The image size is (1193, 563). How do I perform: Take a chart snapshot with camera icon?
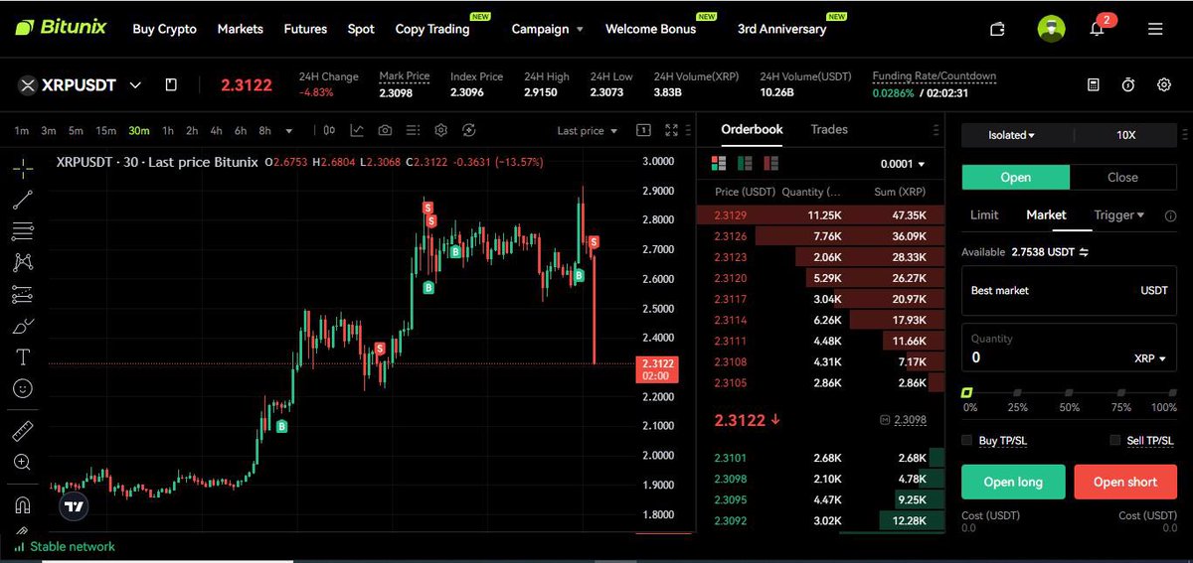[x=385, y=130]
